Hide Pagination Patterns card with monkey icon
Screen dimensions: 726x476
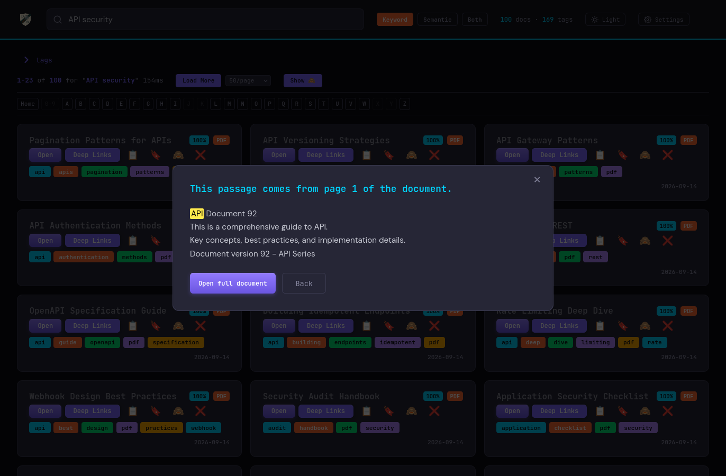[178, 155]
